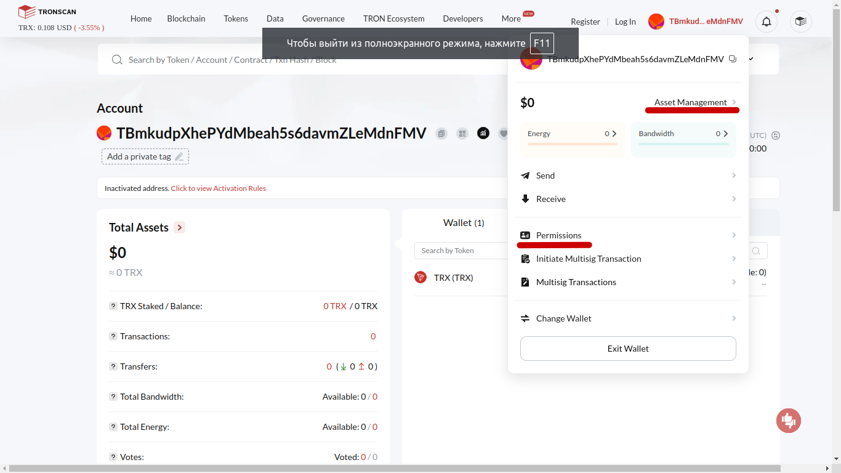Image resolution: width=841 pixels, height=473 pixels.
Task: Click the help icon next to Votes
Action: point(113,457)
